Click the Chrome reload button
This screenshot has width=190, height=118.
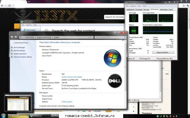[9, 6]
